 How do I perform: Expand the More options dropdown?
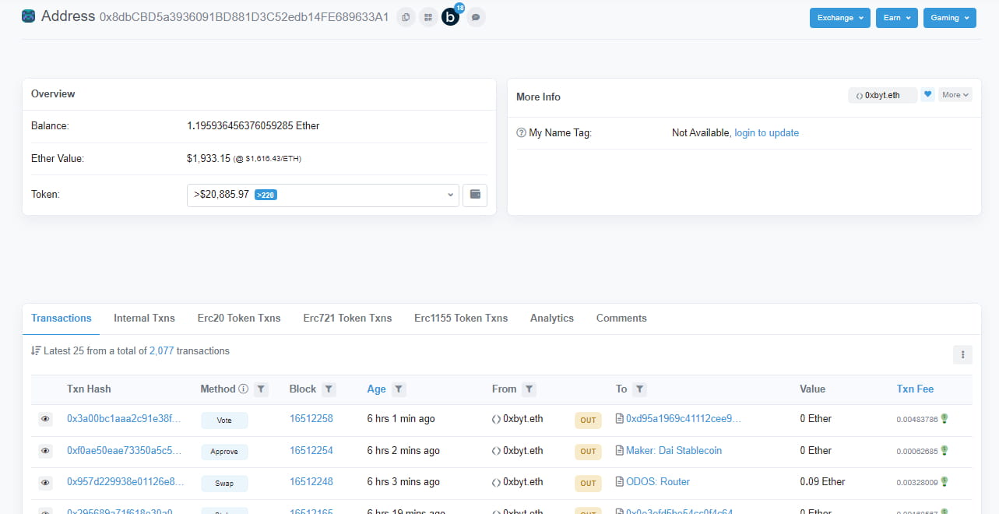955,95
